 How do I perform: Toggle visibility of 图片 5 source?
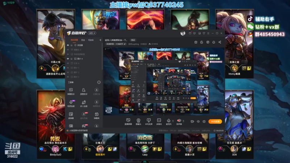coord(68,68)
